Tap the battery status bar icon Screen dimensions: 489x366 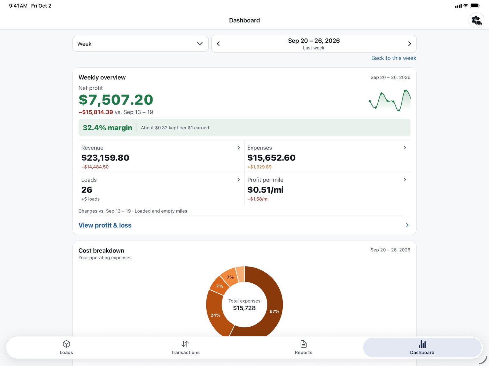click(475, 5)
